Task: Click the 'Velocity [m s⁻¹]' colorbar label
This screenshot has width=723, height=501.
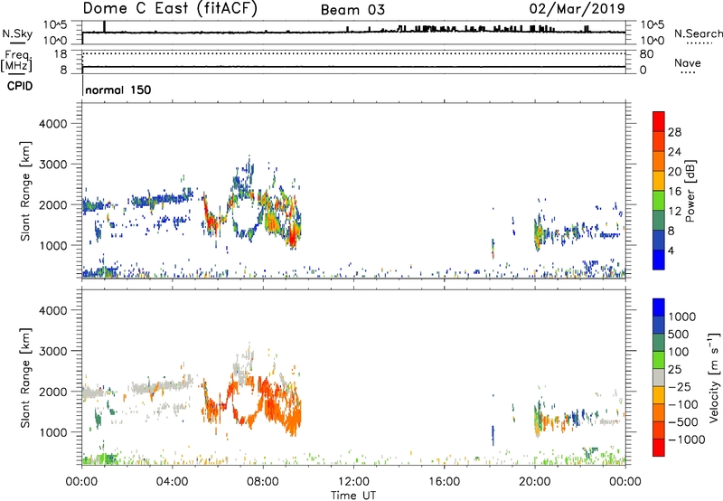Action: (x=714, y=377)
